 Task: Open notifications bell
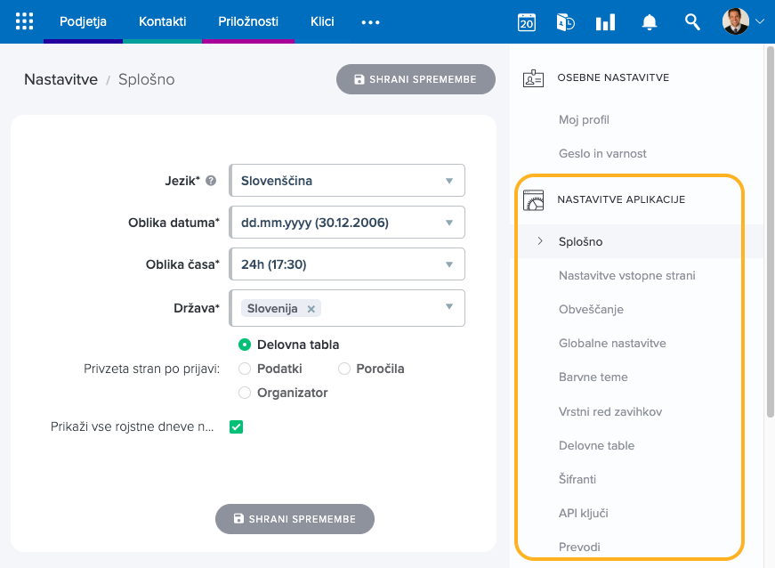click(650, 22)
